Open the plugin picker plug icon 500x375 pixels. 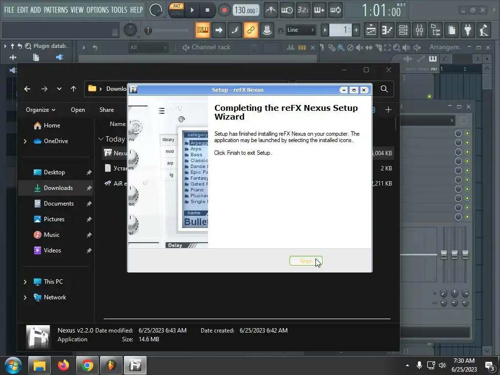[468, 30]
